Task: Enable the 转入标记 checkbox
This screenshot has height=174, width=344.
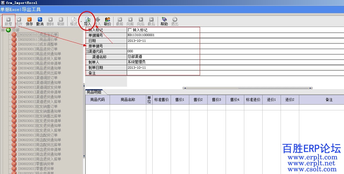Action: point(130,30)
